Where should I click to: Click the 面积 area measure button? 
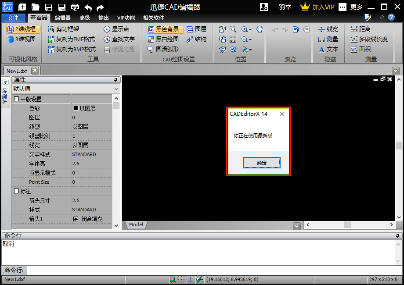pos(361,49)
